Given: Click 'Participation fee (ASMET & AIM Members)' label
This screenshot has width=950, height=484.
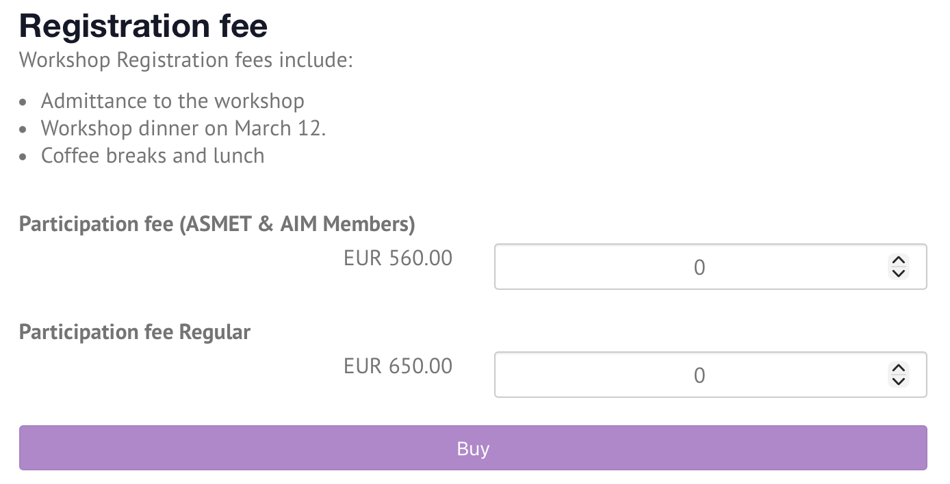Looking at the screenshot, I should (217, 224).
